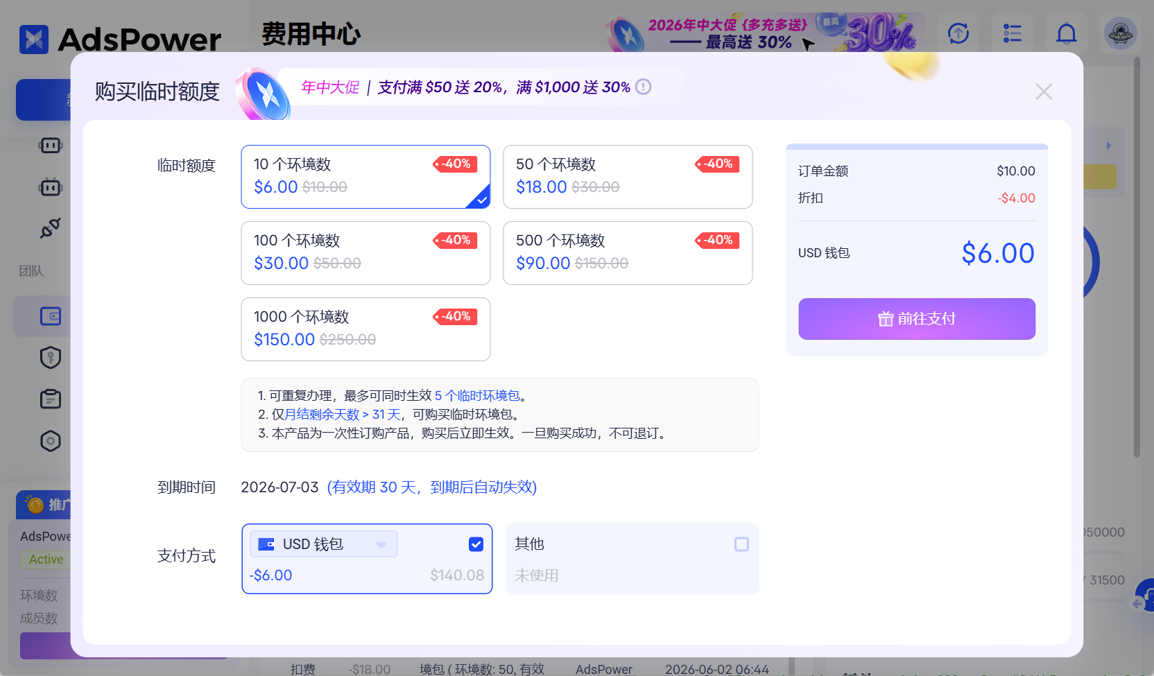Click the $140.08 wallet balance
The width and height of the screenshot is (1154, 676).
[x=457, y=575]
